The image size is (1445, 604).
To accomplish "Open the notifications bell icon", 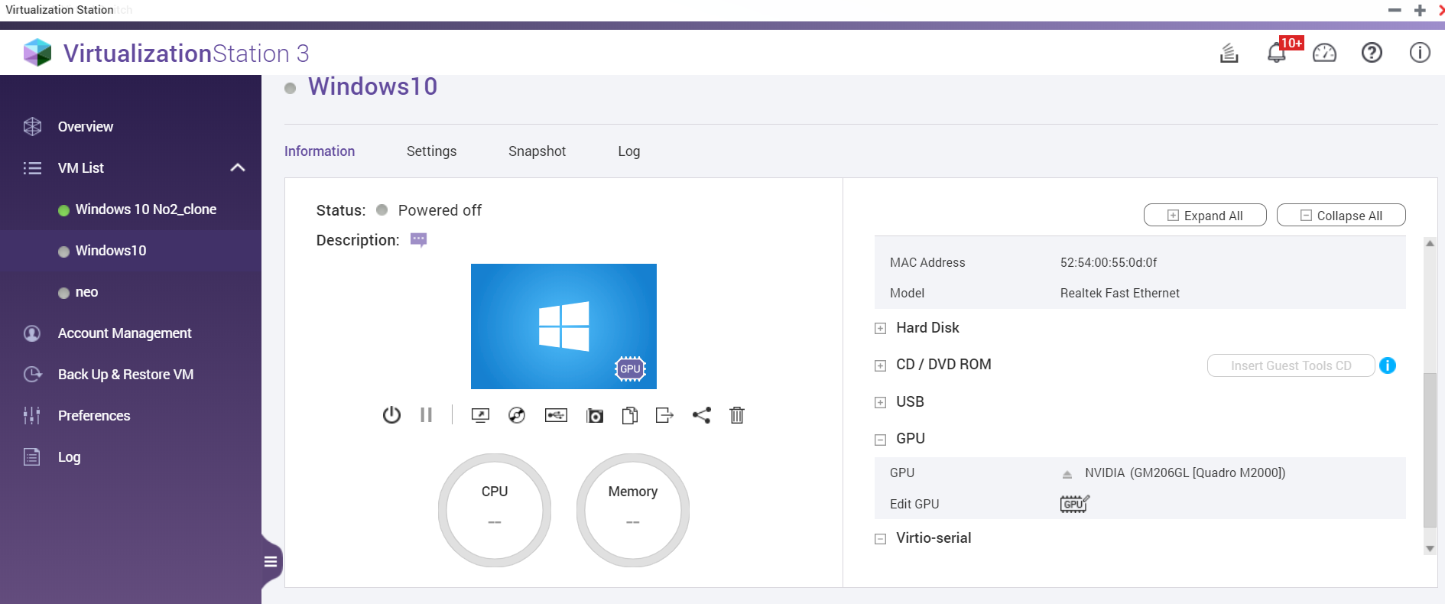I will click(1277, 53).
